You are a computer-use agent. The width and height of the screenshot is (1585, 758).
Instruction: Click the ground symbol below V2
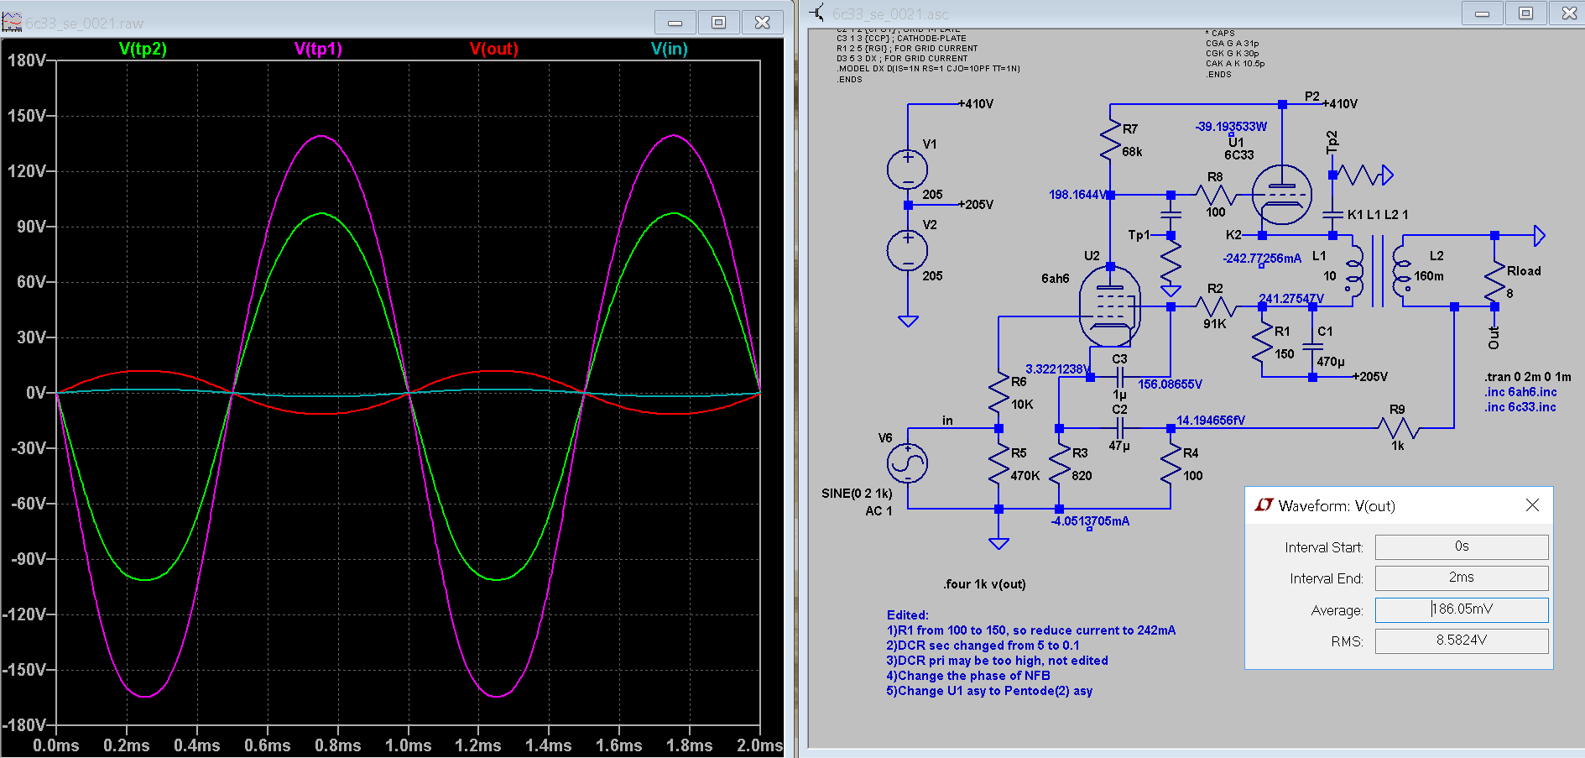pyautogui.click(x=908, y=321)
